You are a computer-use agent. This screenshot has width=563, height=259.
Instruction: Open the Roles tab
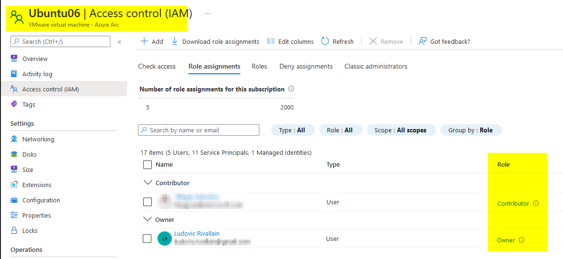[x=259, y=67]
